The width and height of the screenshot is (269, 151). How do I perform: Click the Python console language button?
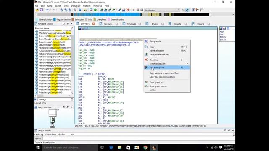(x=38, y=138)
